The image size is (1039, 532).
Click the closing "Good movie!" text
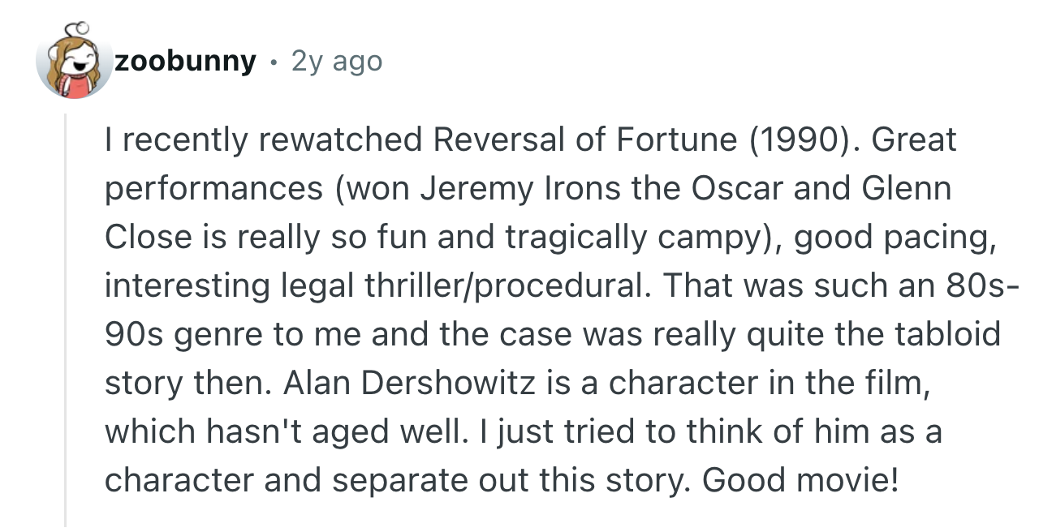click(800, 479)
